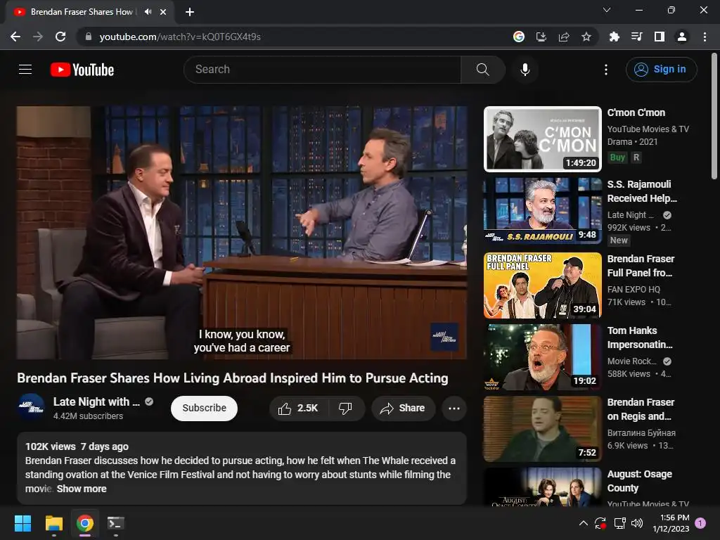Open Late Night with Seth Meyers channel avatar
The image size is (720, 540).
coord(31,406)
